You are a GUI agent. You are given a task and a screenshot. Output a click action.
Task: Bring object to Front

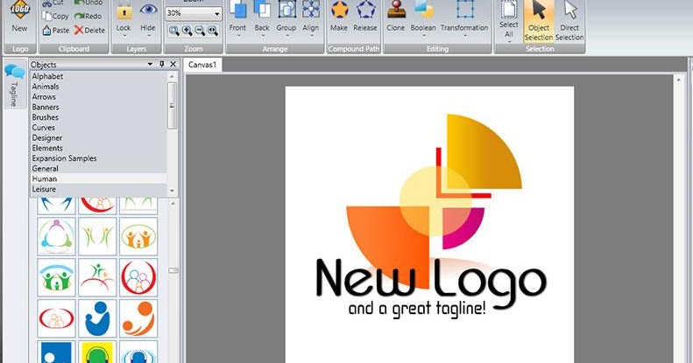[237, 18]
